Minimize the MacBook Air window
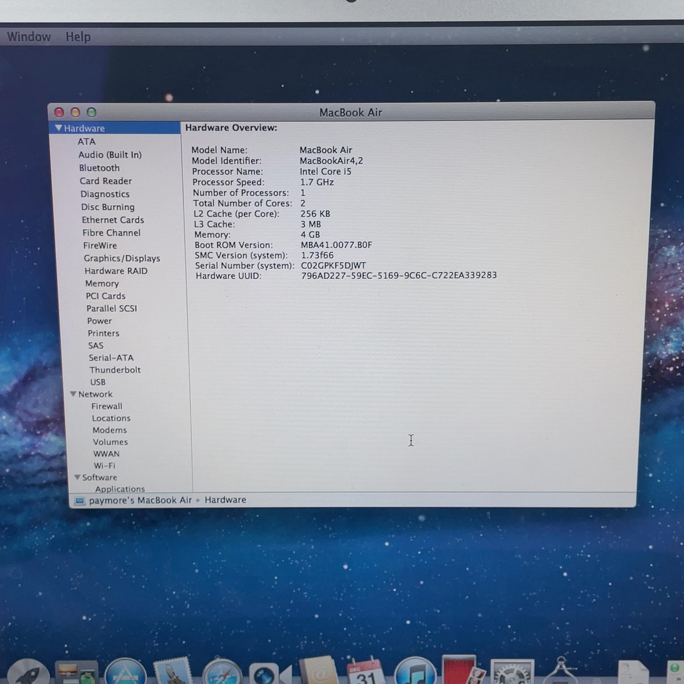The height and width of the screenshot is (684, 684). (75, 112)
